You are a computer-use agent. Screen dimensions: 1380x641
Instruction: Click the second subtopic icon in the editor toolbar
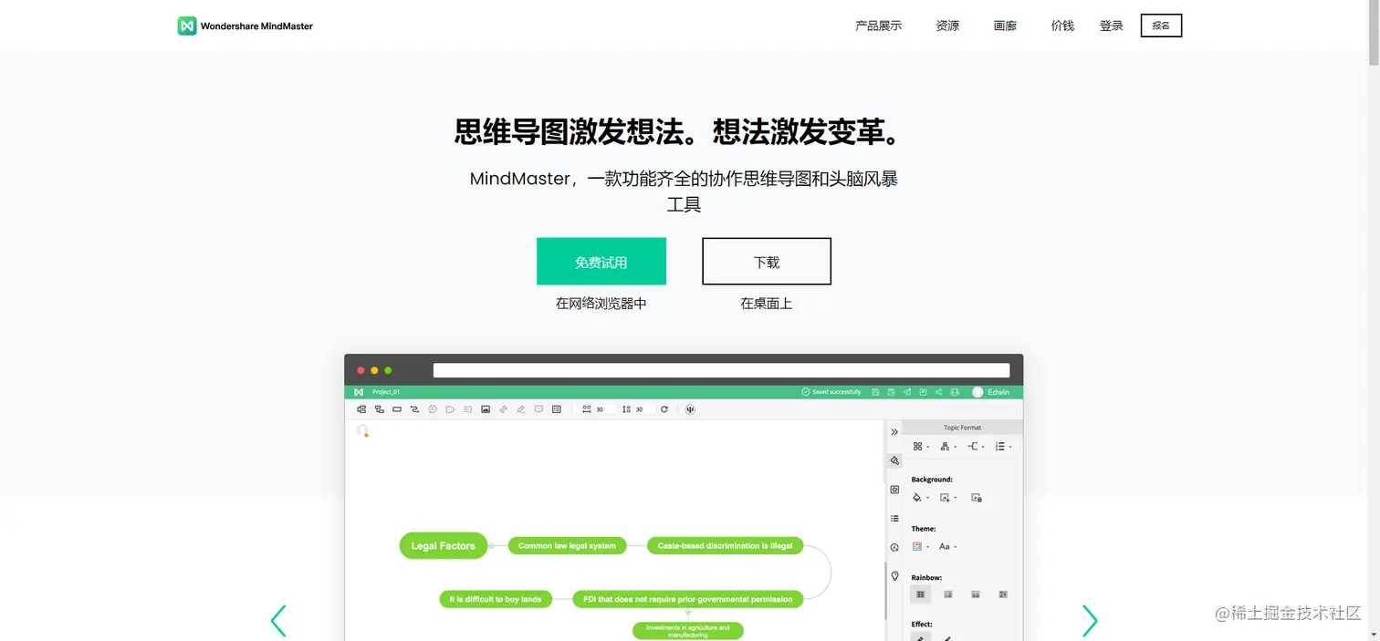[x=380, y=409]
